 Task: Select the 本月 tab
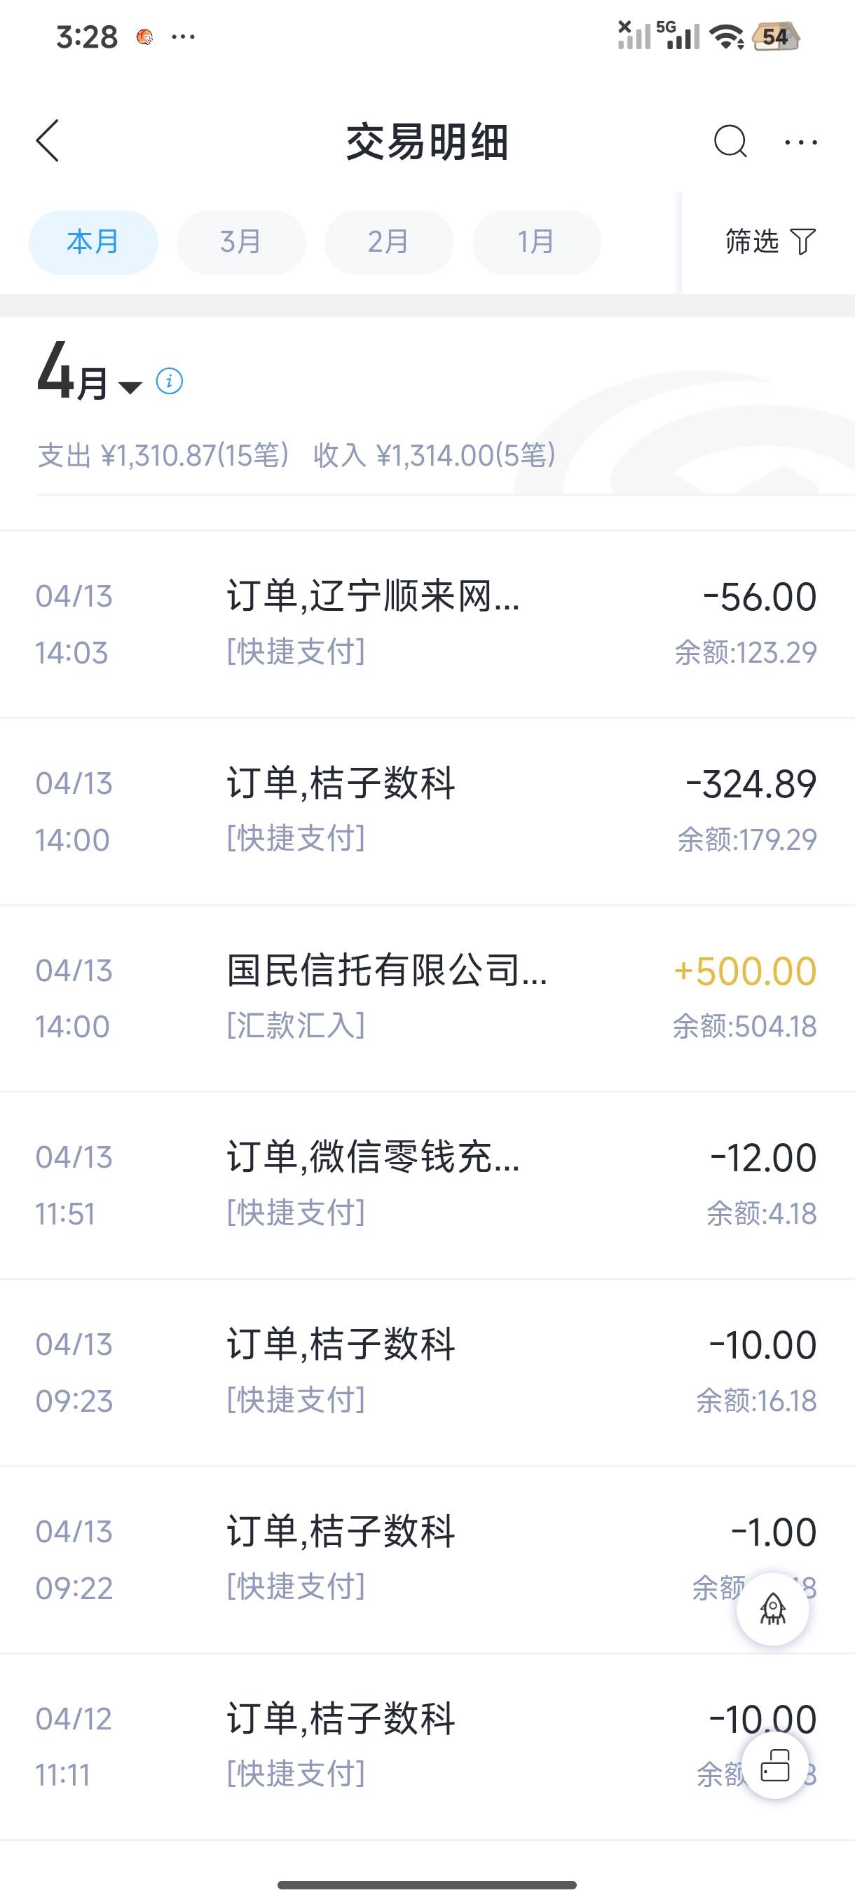pyautogui.click(x=93, y=242)
